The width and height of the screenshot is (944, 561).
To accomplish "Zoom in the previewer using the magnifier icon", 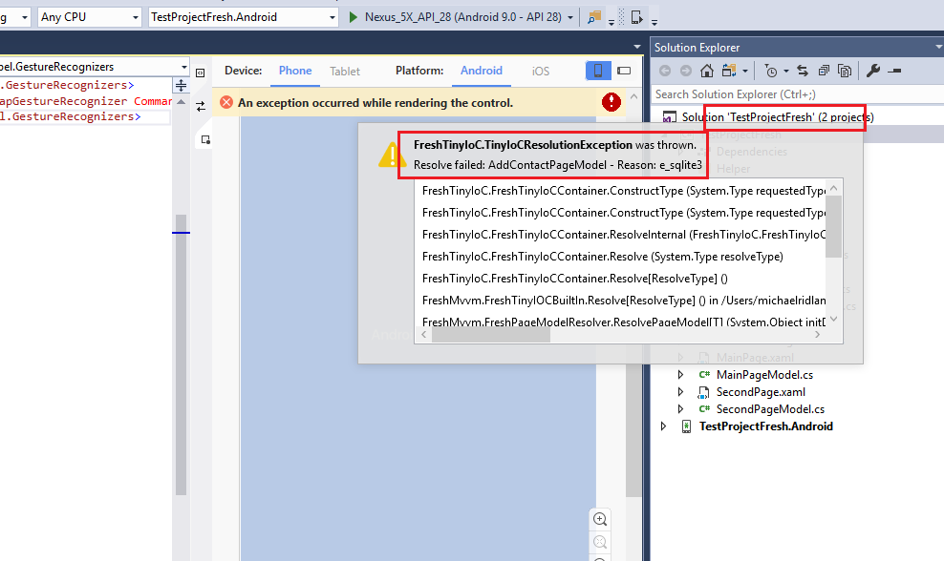I will [x=600, y=519].
